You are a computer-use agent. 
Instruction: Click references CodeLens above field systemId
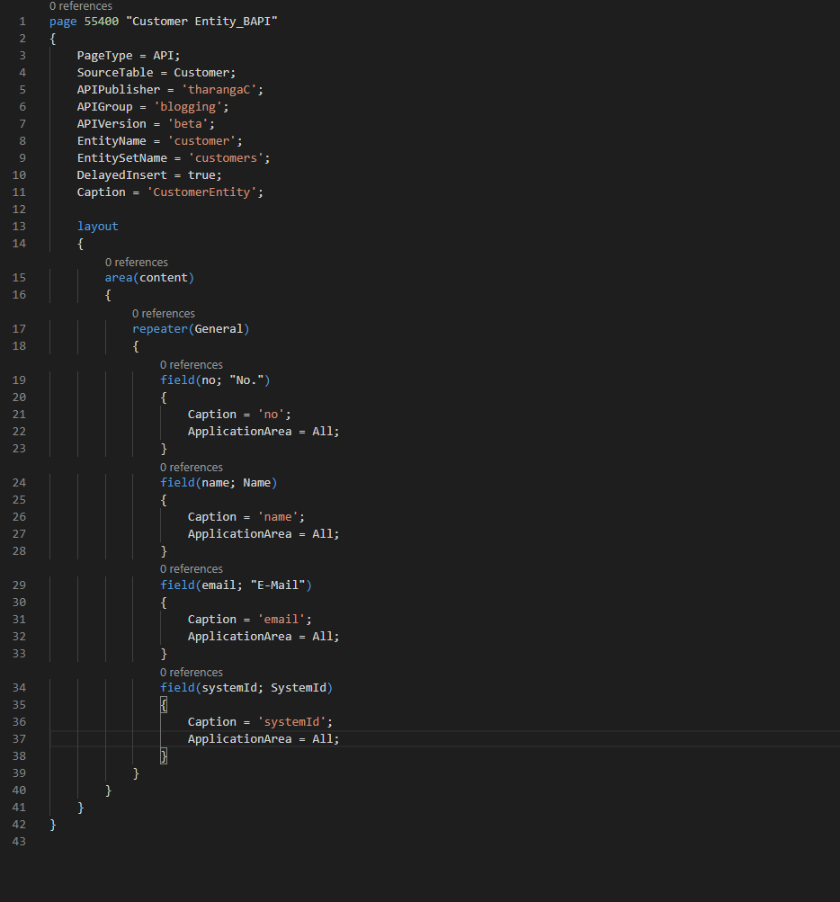191,673
